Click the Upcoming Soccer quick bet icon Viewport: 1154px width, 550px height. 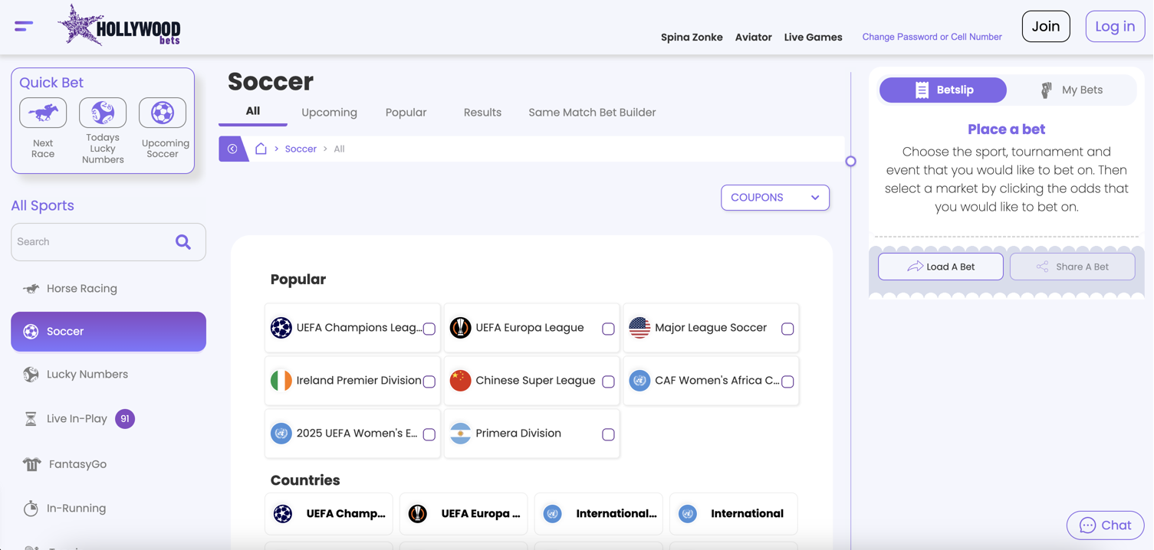click(x=162, y=112)
